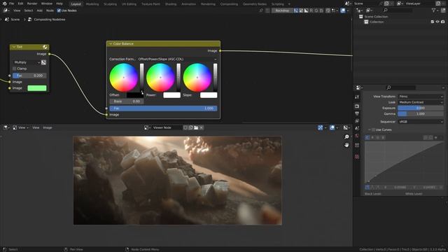
Task: Click the black Offset color swatch
Action: (x=135, y=95)
